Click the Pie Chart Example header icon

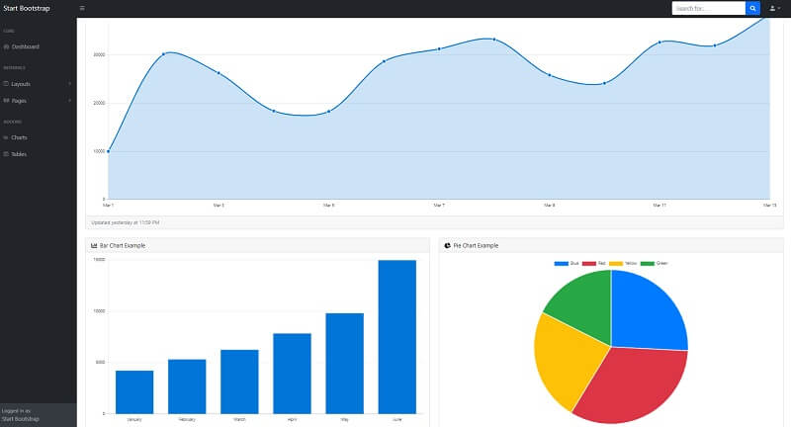(447, 245)
